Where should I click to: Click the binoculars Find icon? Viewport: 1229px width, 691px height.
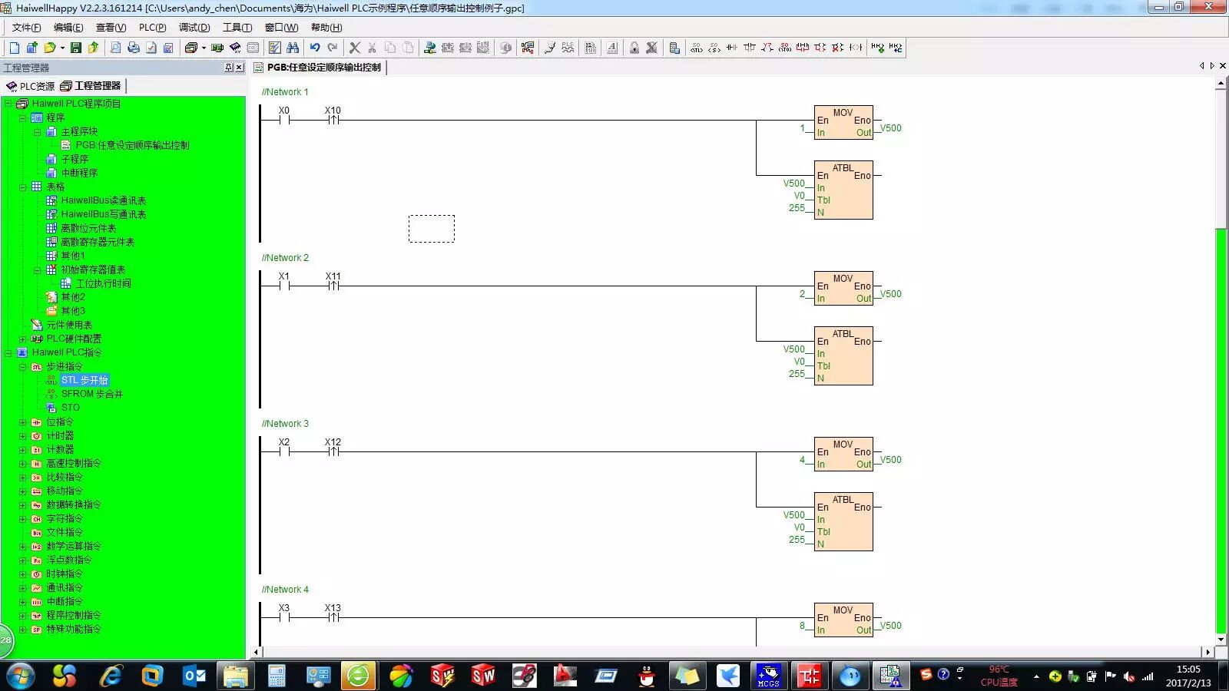[x=293, y=48]
